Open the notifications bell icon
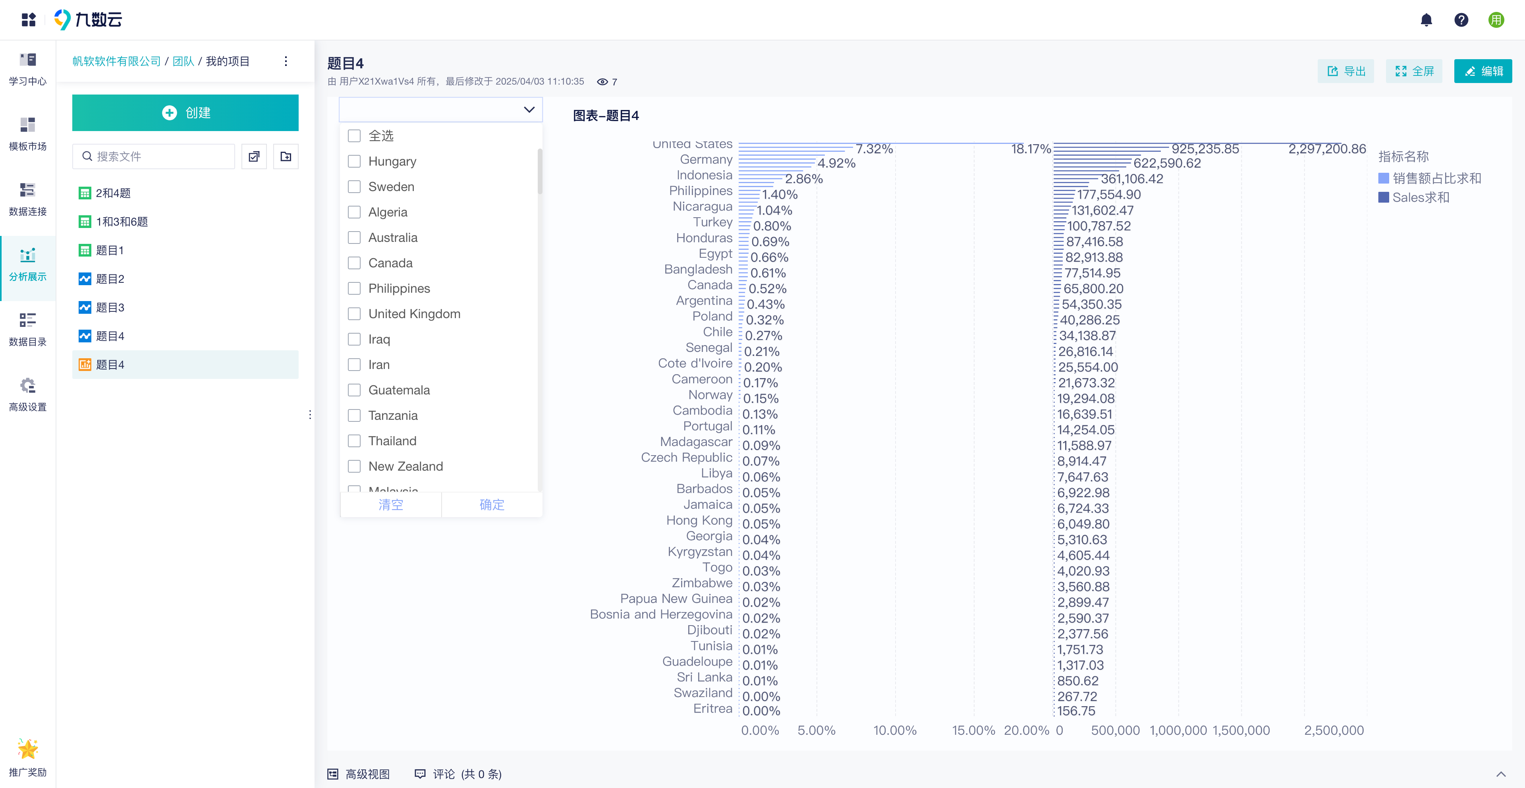 pyautogui.click(x=1426, y=20)
